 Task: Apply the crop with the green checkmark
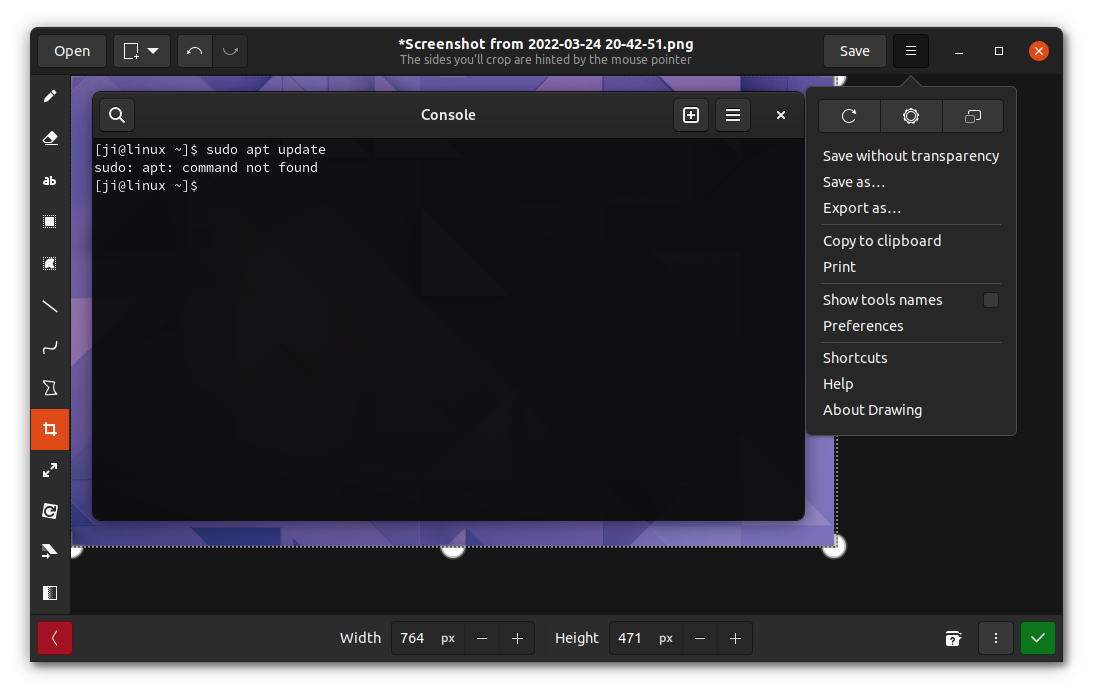tap(1037, 638)
